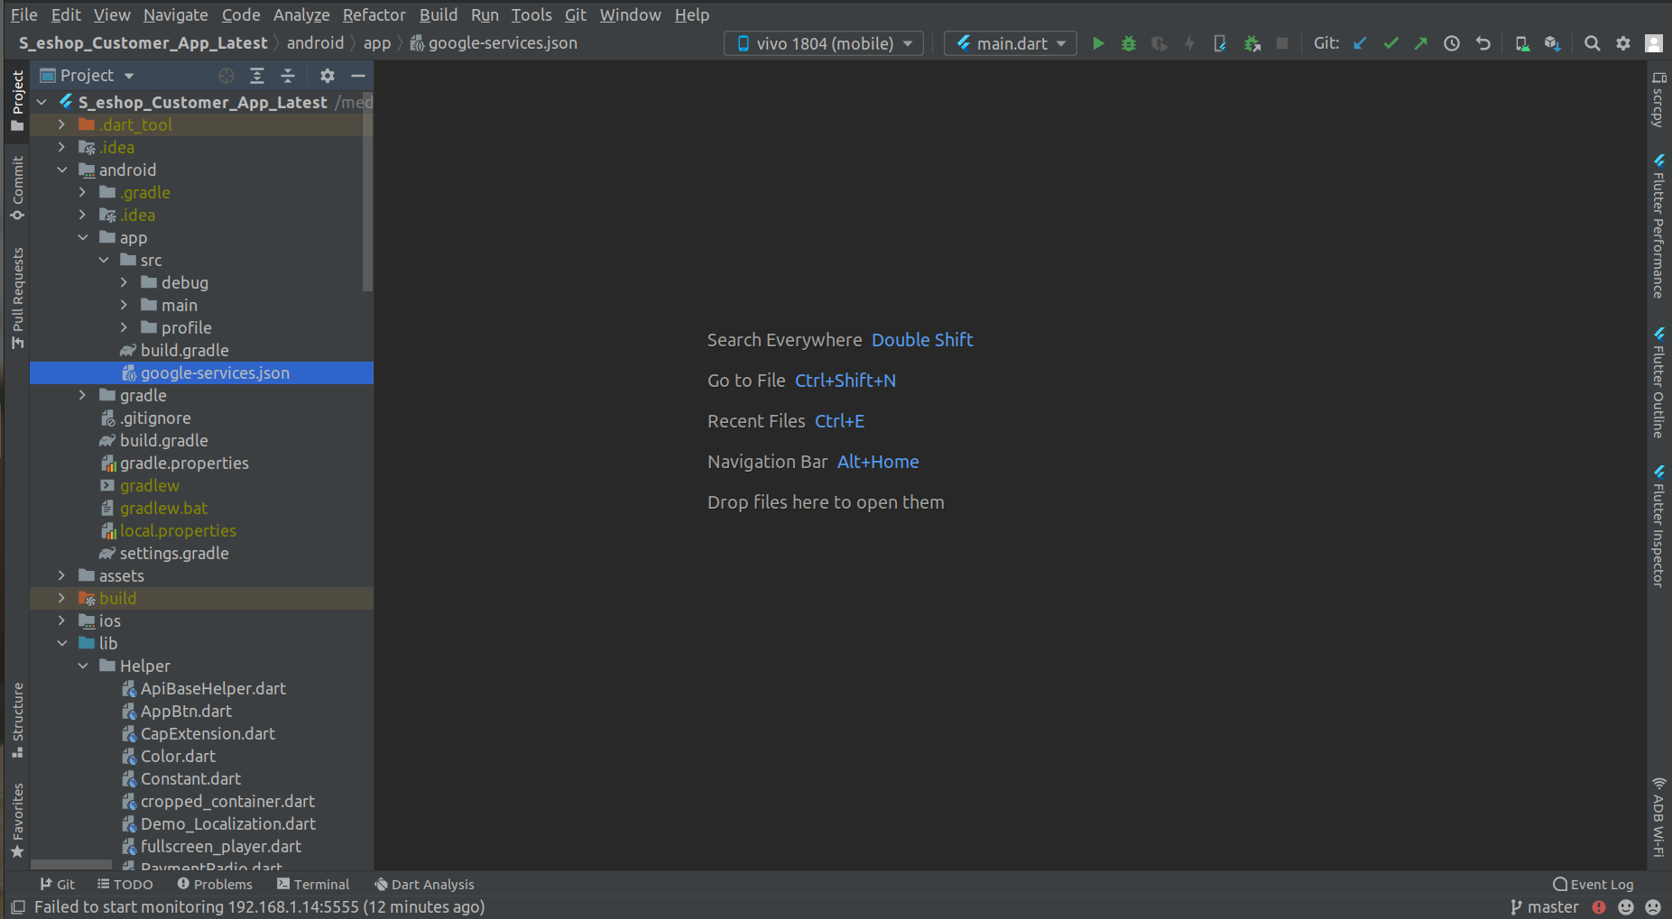Update project with Git blue arrow
This screenshot has width=1672, height=919.
click(1360, 43)
